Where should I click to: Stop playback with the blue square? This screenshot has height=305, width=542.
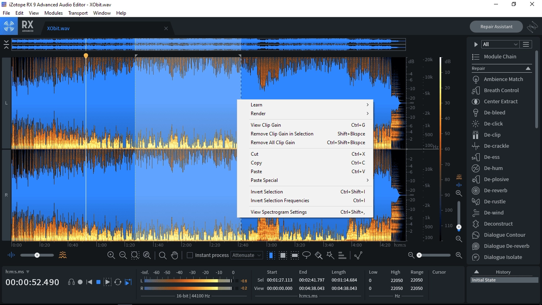98,282
